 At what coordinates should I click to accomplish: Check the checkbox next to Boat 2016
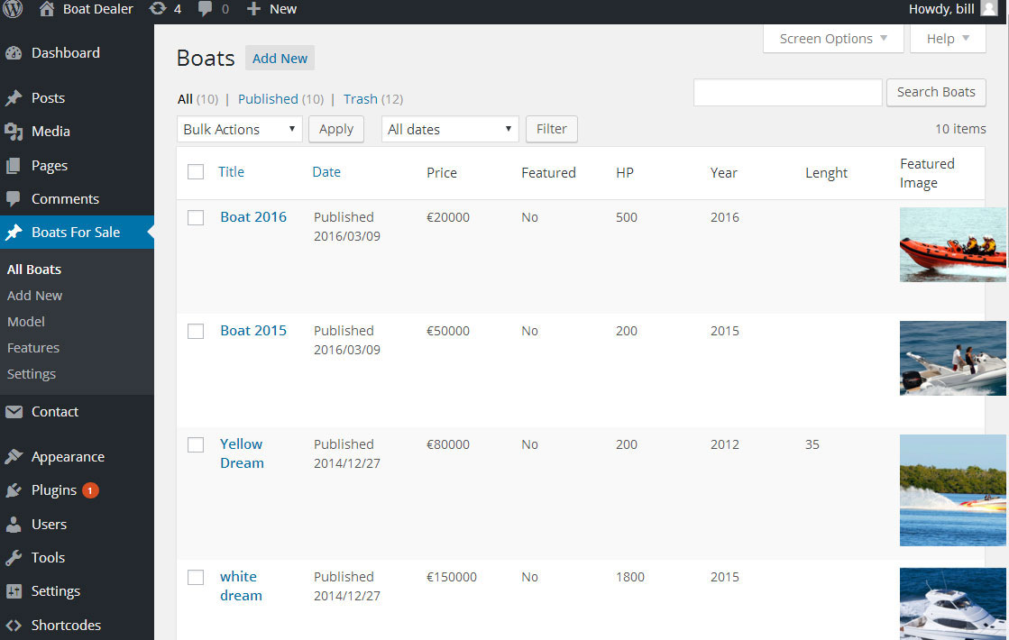tap(196, 217)
